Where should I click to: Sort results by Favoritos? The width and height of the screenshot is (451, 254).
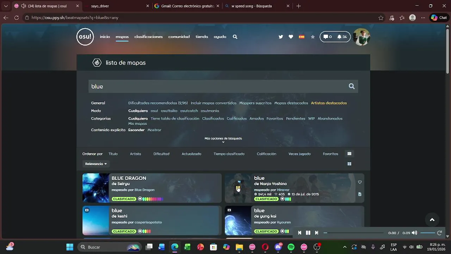point(330,154)
